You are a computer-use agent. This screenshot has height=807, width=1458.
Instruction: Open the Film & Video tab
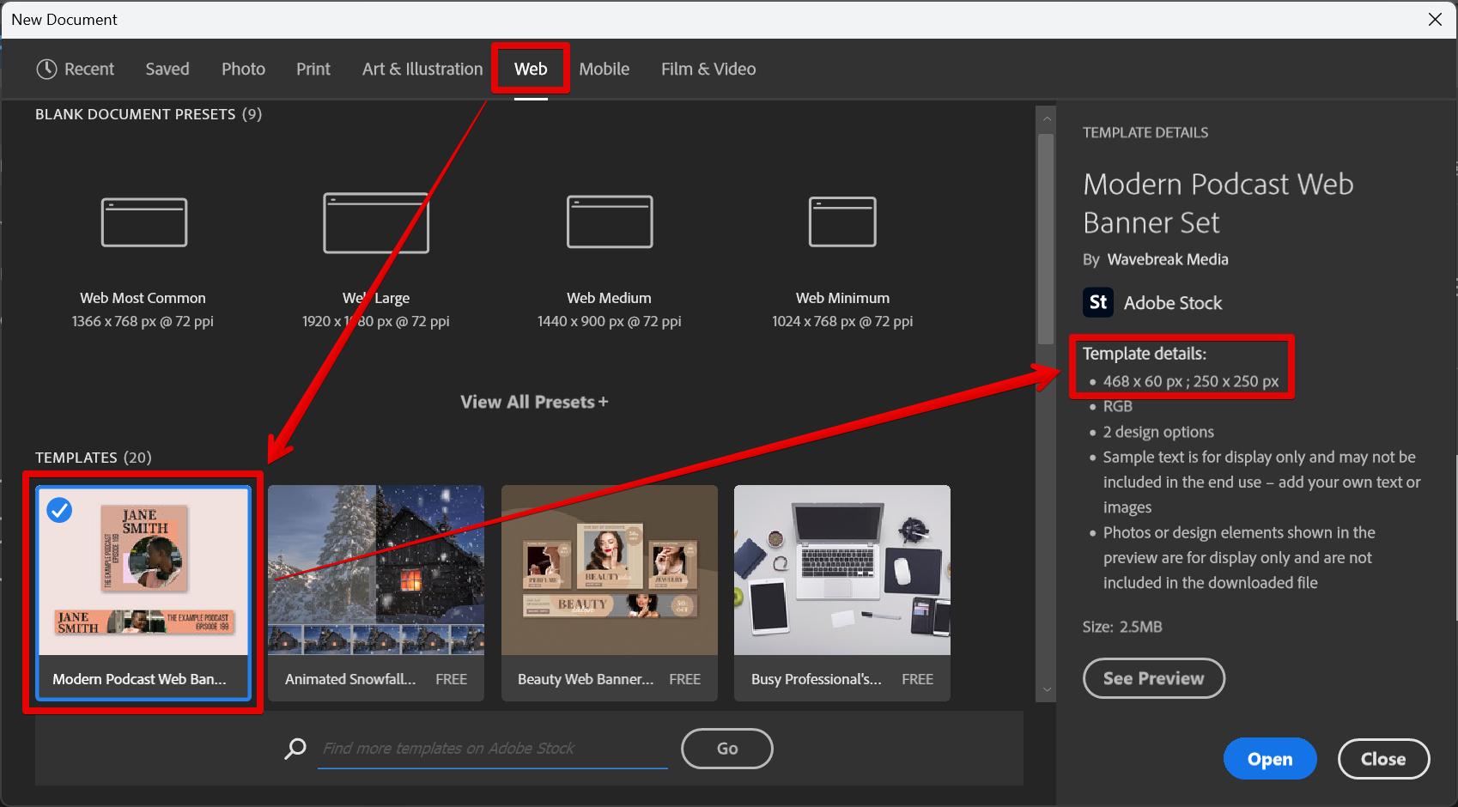(708, 70)
